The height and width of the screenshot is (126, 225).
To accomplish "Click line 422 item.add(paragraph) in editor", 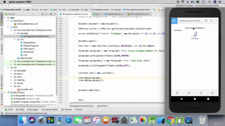I will tap(90, 78).
